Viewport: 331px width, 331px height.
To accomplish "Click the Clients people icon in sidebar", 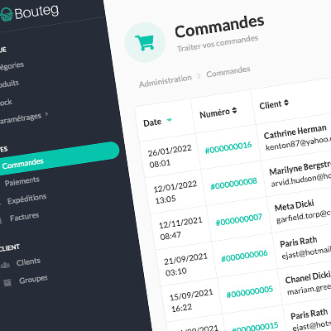I will click(x=5, y=266).
